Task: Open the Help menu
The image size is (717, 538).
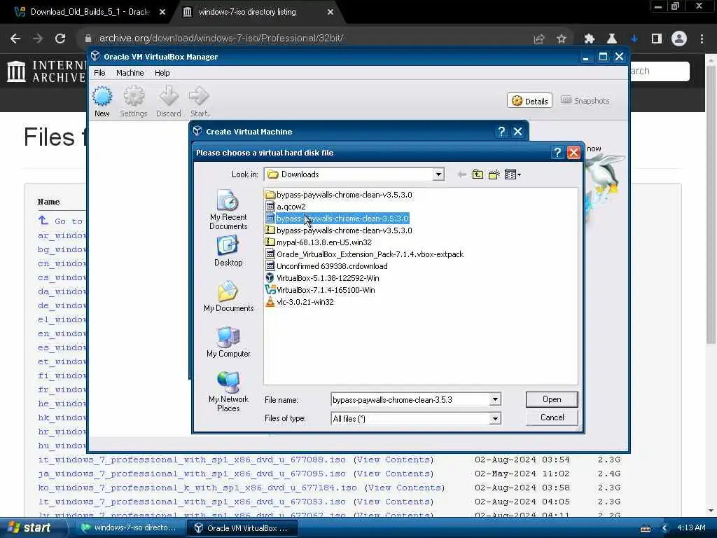Action: pos(162,73)
